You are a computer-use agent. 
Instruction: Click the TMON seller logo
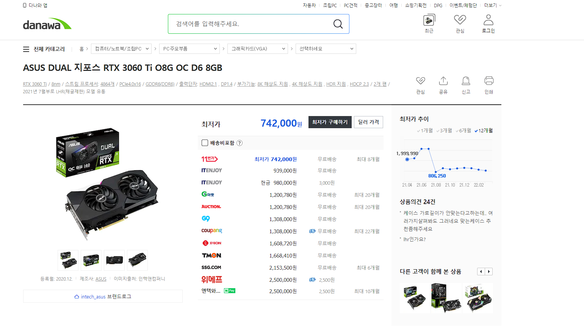point(211,255)
